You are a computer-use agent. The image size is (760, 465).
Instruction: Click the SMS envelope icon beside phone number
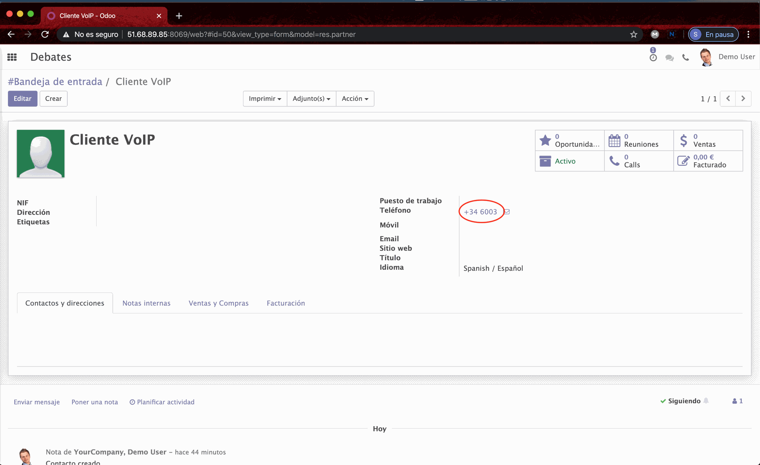coord(507,212)
